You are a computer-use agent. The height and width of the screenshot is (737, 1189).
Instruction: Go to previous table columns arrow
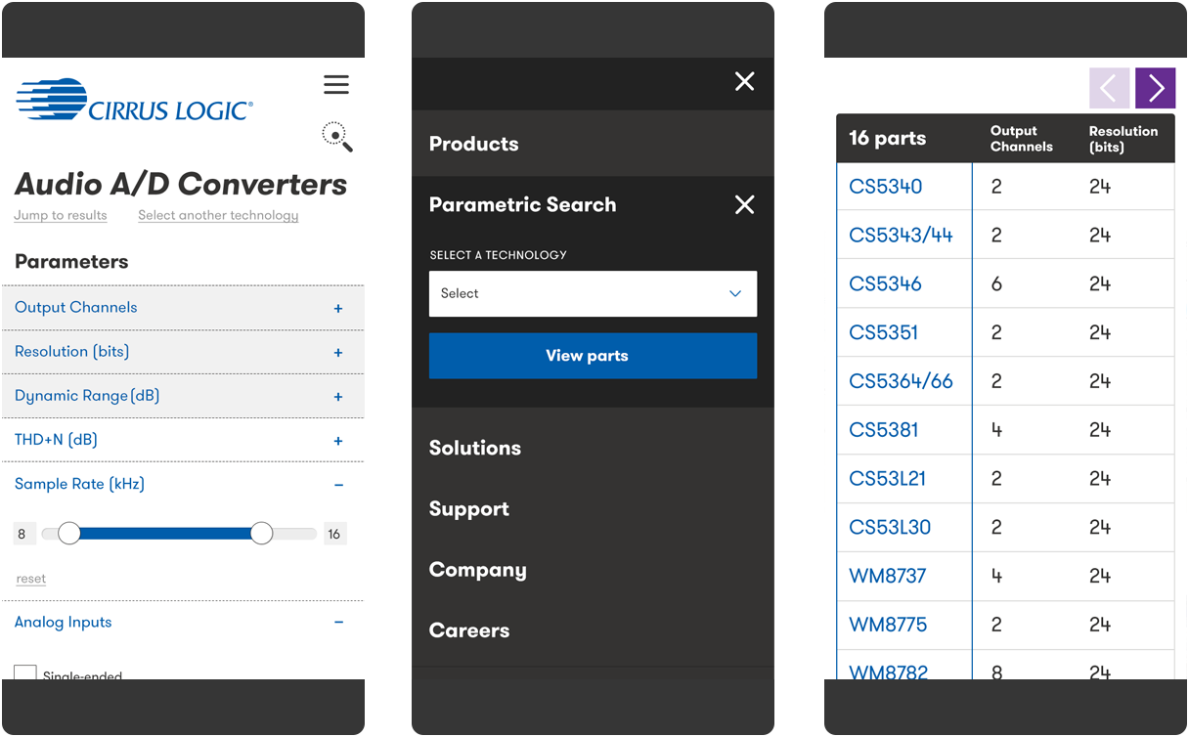point(1109,88)
